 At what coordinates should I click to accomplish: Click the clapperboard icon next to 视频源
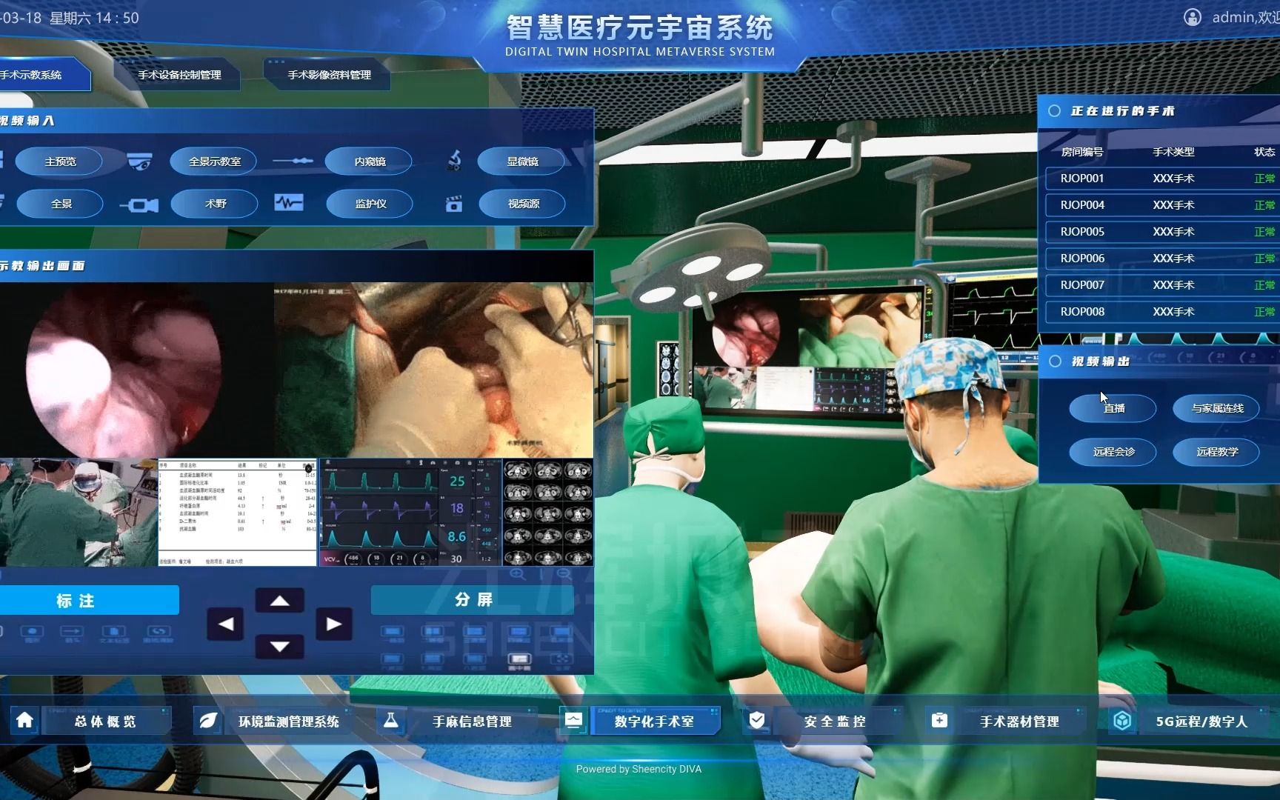(x=453, y=204)
